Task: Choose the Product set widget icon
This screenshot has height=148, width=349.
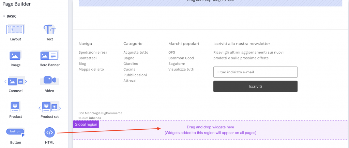Action: (x=50, y=107)
